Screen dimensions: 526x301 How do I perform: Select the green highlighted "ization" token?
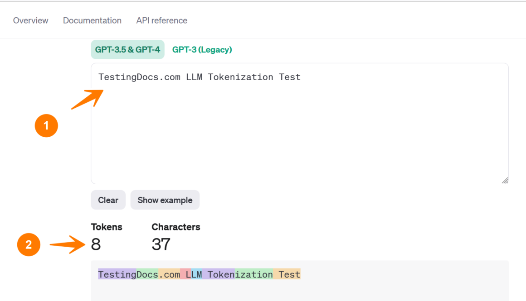click(x=254, y=274)
